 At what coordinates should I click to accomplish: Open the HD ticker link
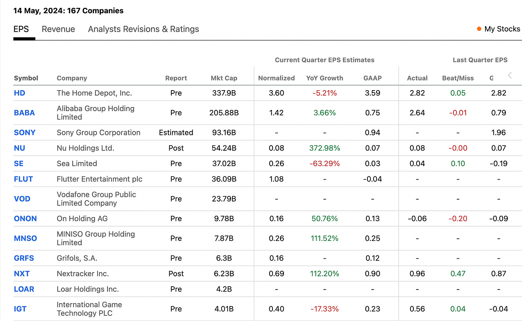[x=19, y=93]
